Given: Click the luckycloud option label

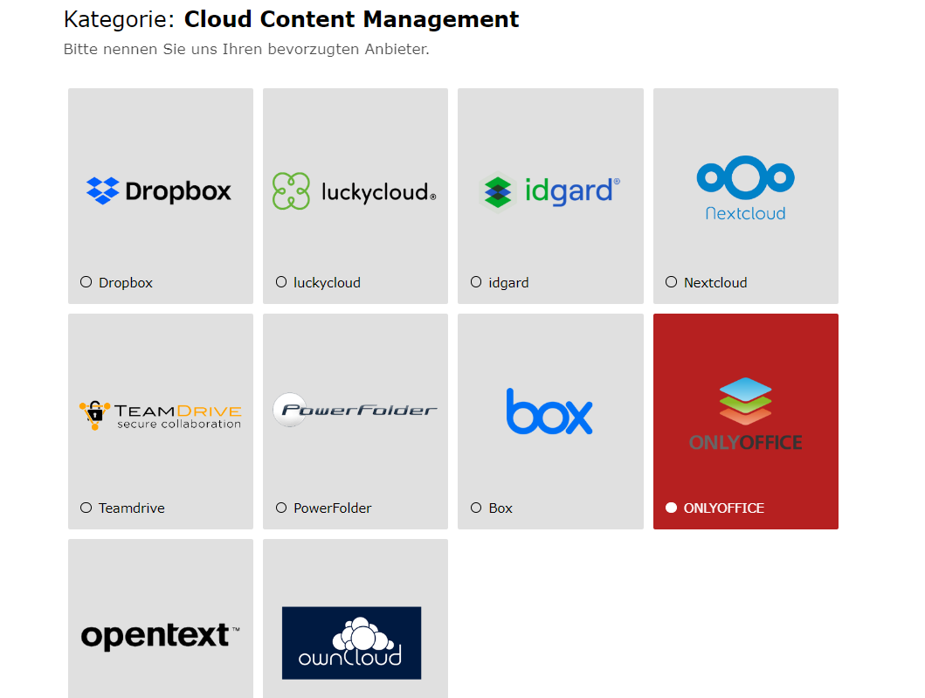Looking at the screenshot, I should (x=327, y=283).
